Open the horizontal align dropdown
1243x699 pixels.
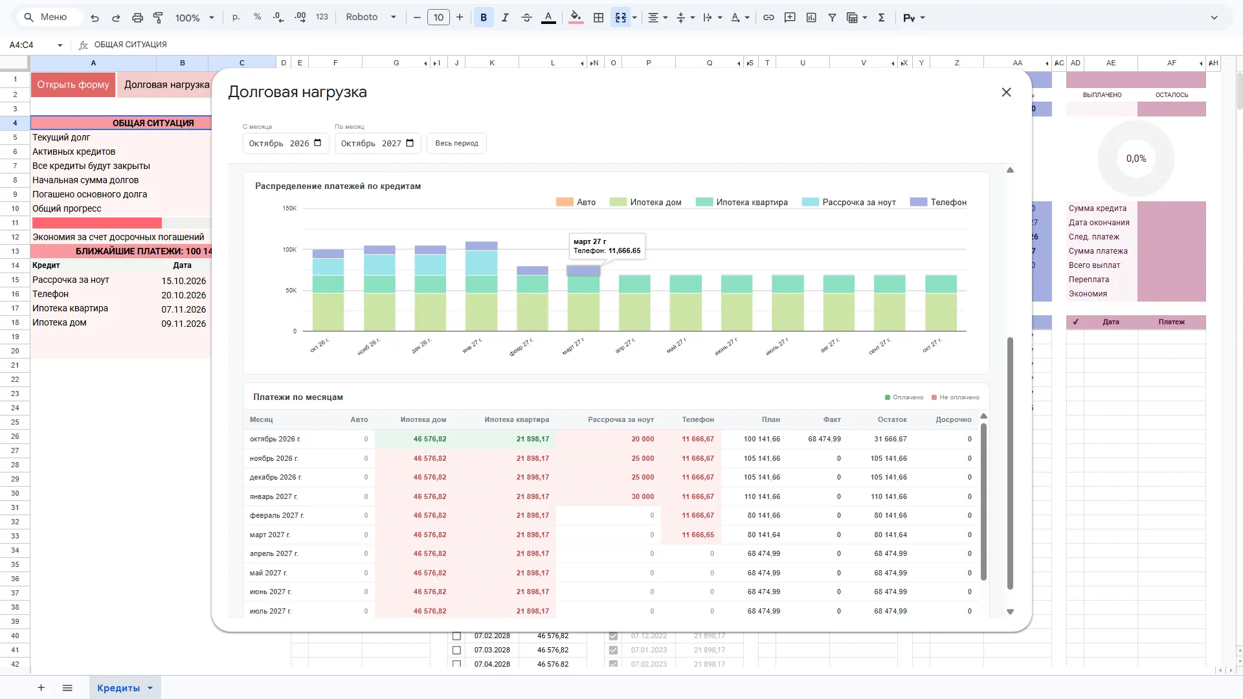point(658,17)
